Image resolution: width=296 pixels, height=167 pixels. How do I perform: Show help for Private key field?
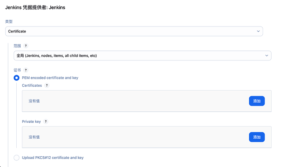(46, 122)
